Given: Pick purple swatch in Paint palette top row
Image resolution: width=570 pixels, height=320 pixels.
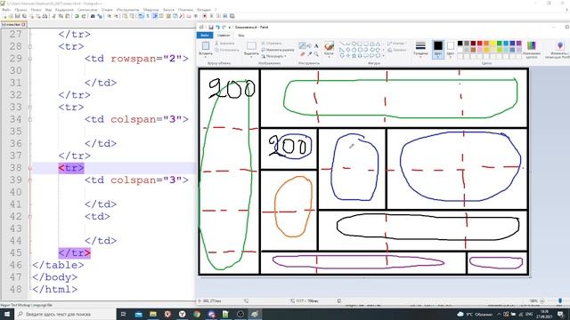Looking at the screenshot, I should coord(519,44).
